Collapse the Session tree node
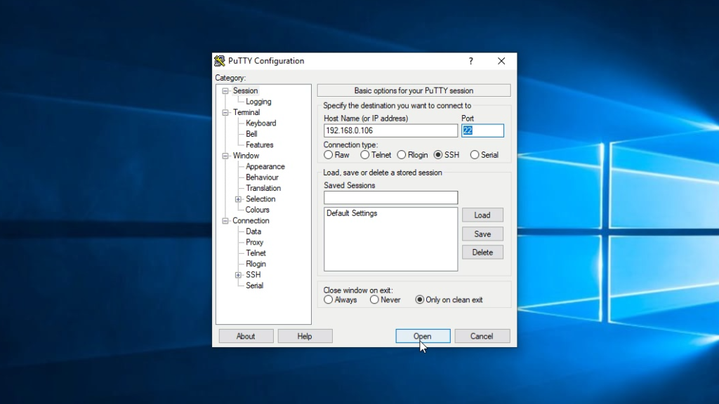 coord(225,90)
